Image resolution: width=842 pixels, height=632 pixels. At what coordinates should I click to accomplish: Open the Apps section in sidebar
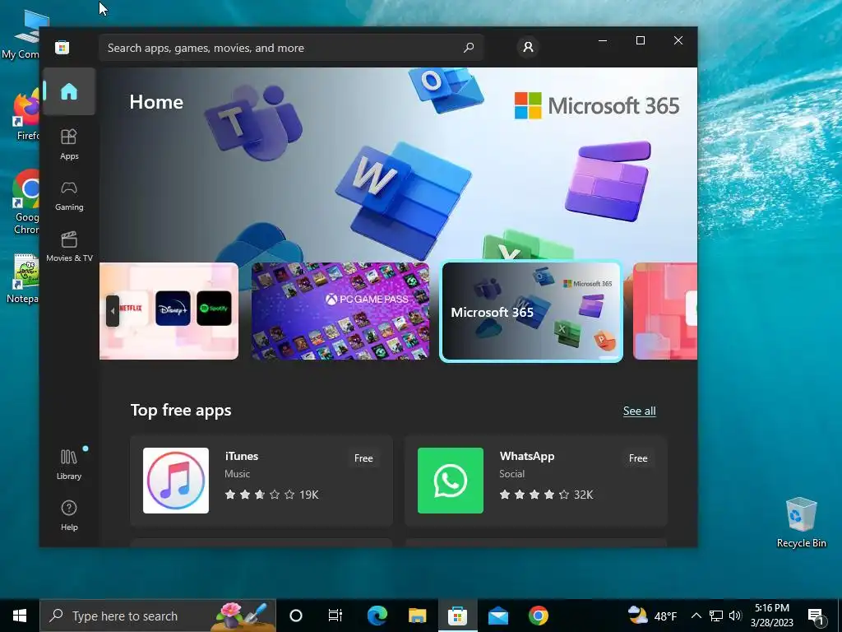69,144
